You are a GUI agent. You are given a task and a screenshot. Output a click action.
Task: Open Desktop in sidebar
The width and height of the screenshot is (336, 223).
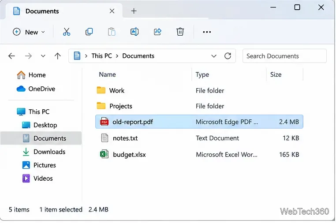click(39, 125)
